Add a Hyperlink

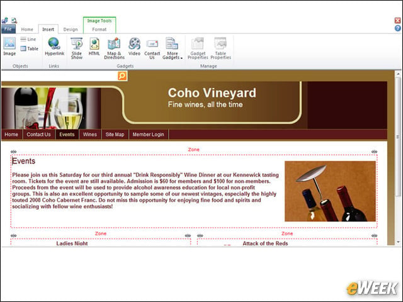[55, 47]
